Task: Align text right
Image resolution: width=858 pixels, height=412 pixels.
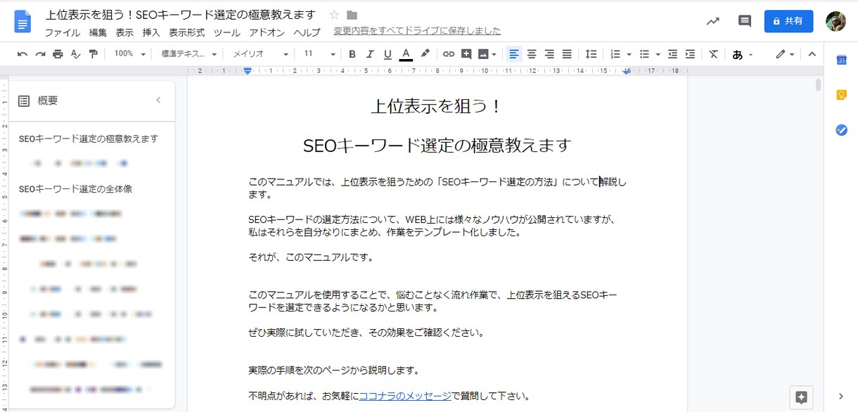Action: 549,54
